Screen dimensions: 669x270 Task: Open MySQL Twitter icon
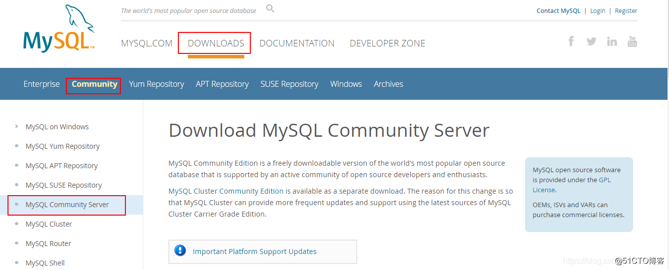pyautogui.click(x=592, y=41)
